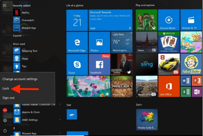Launch the PowerPoint tile
Viewport: 203px width, 136px height.
[x=197, y=81]
